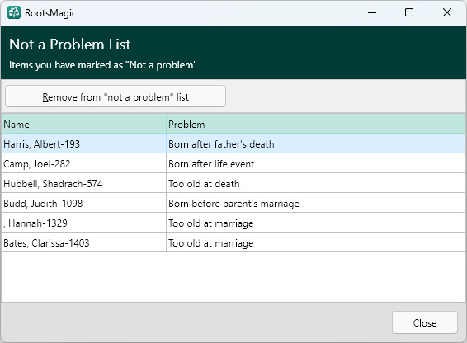Click the RootsMagic app icon in title bar

click(14, 12)
